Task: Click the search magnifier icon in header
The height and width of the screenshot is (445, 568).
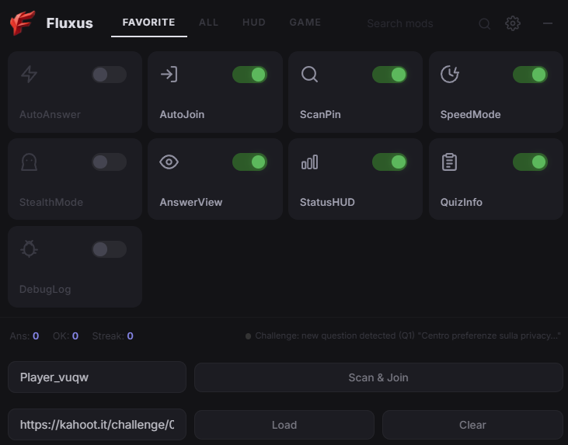Action: tap(484, 23)
